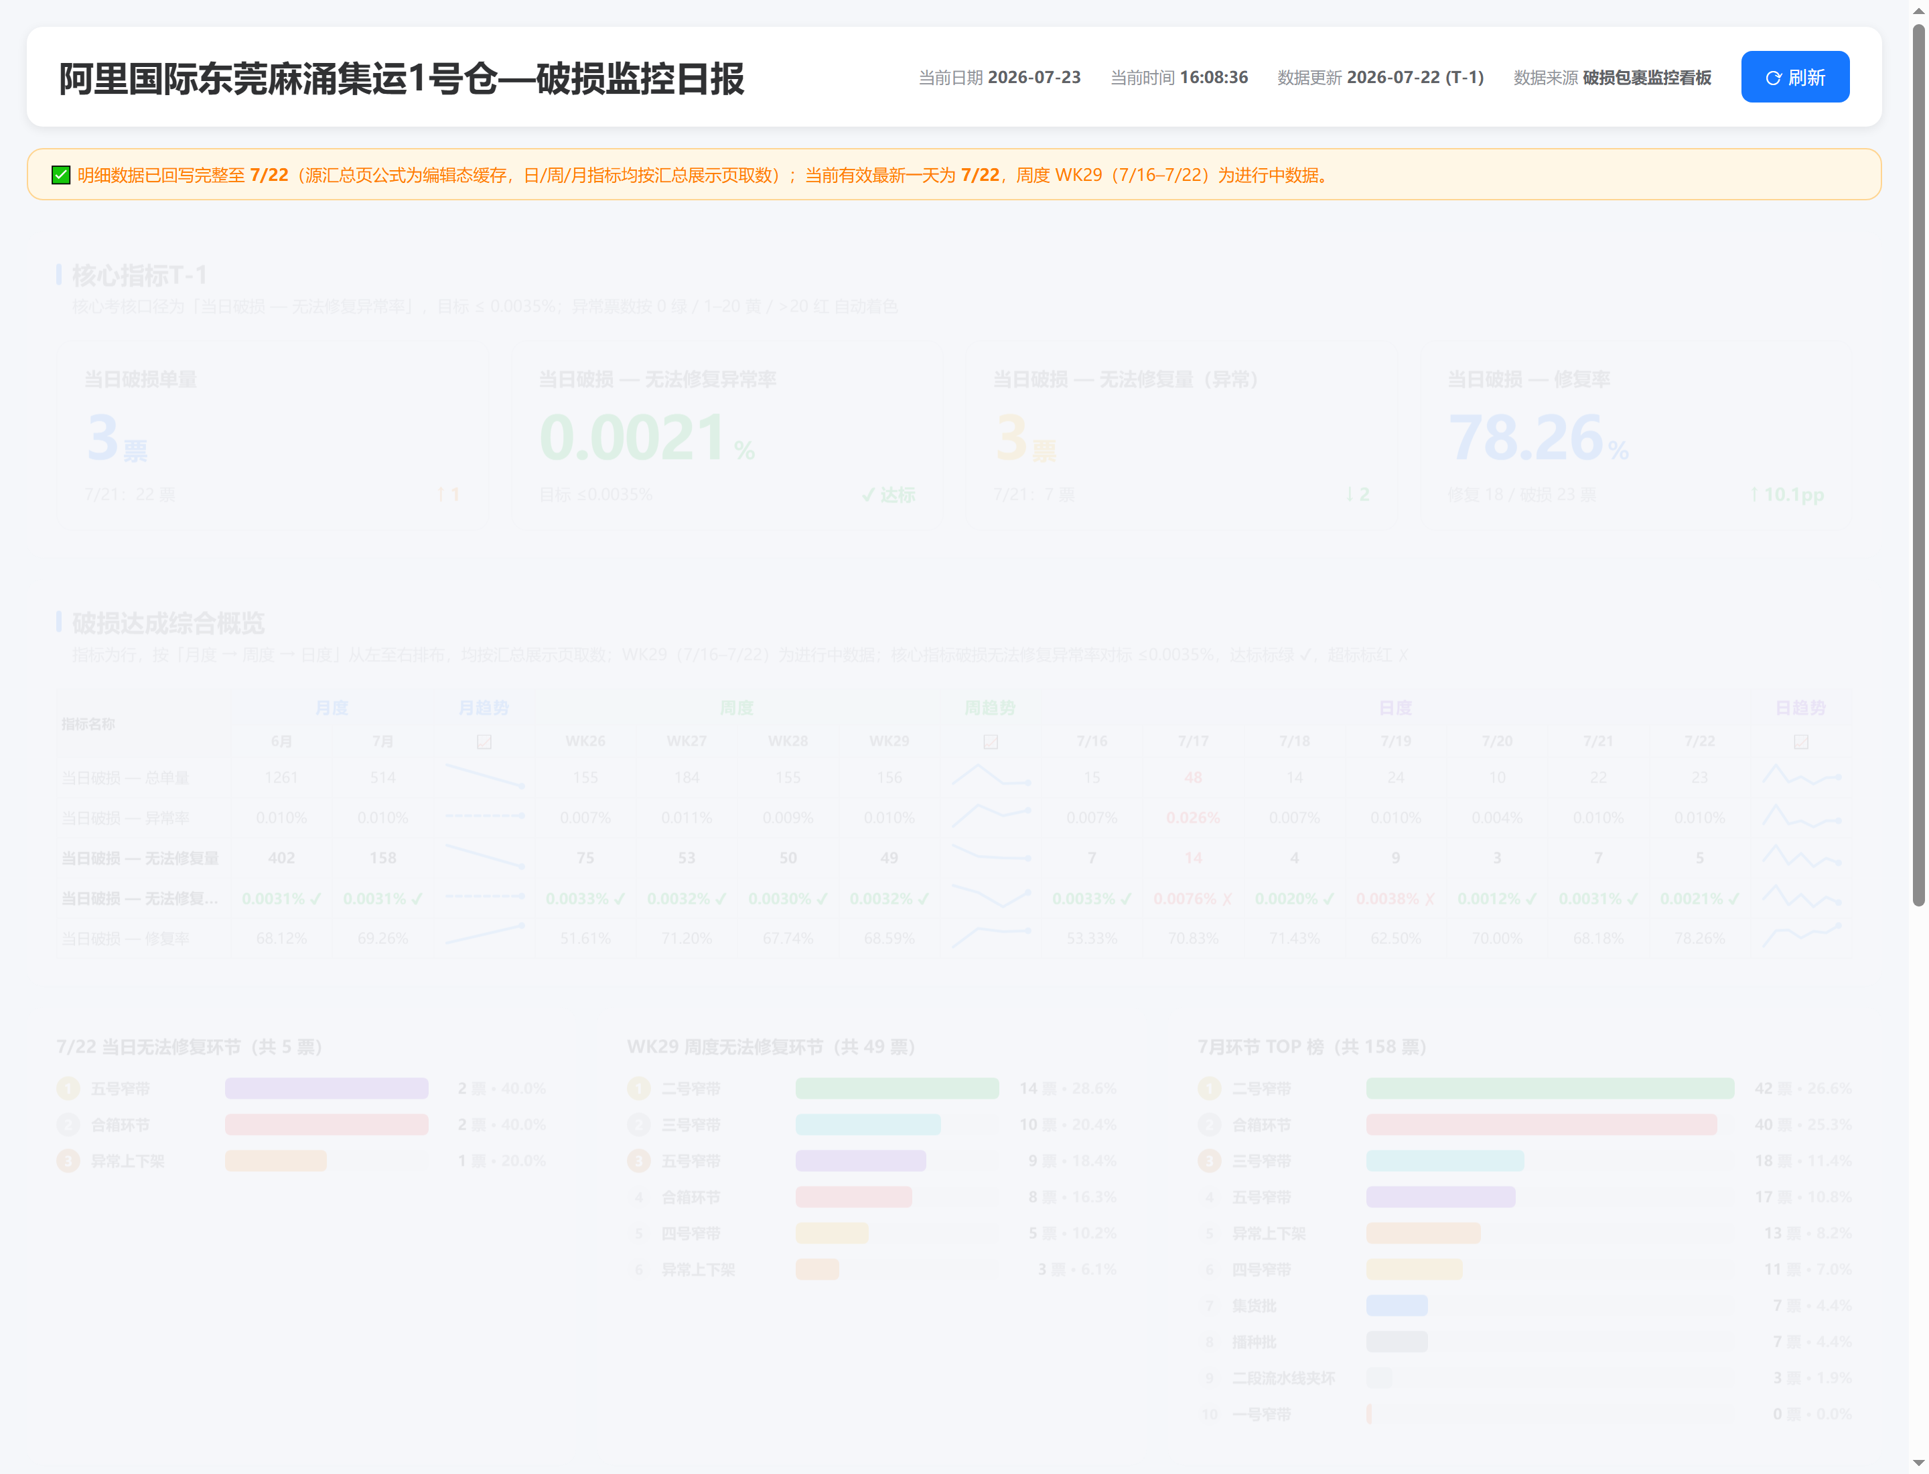The height and width of the screenshot is (1474, 1929).
Task: Click the chart icon under 月趋势 header
Action: [x=484, y=742]
